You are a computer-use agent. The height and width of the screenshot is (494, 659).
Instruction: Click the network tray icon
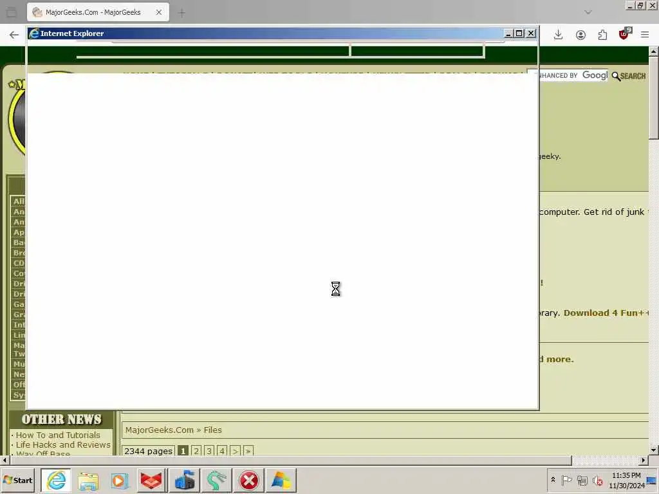tap(582, 480)
